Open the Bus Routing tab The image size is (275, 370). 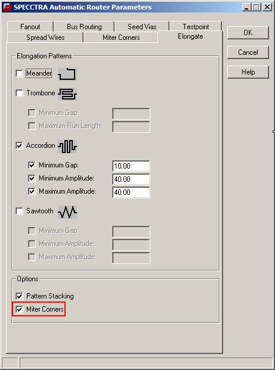click(84, 27)
